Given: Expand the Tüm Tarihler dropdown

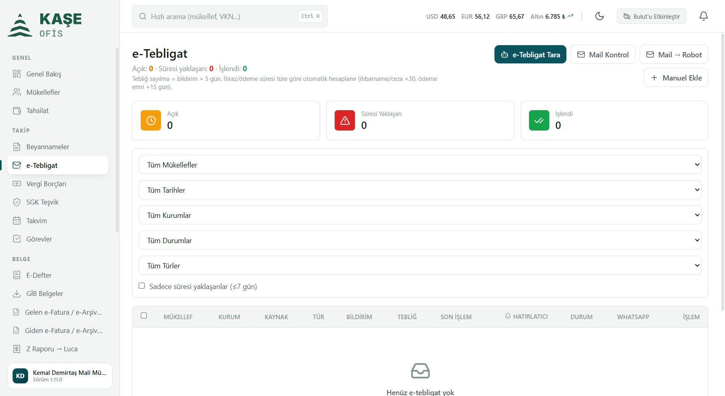Looking at the screenshot, I should 420,190.
